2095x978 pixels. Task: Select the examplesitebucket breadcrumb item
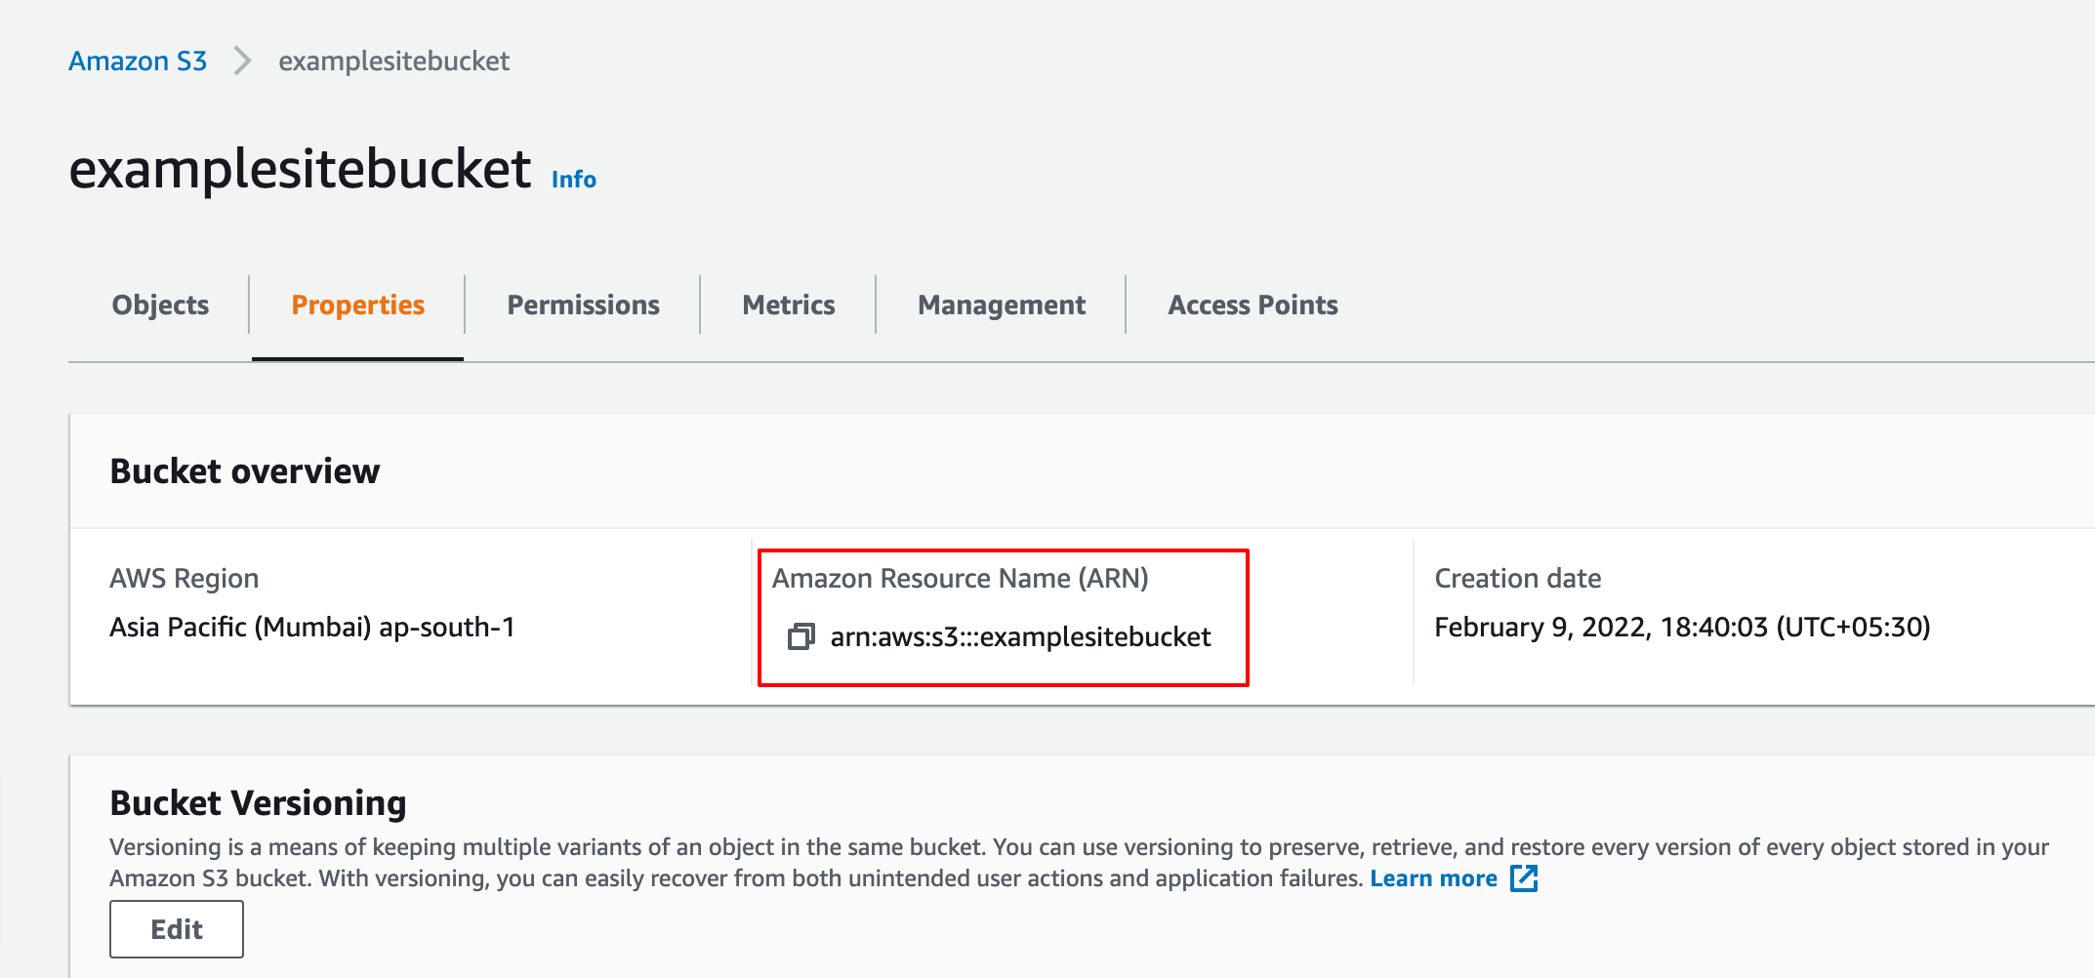[393, 61]
